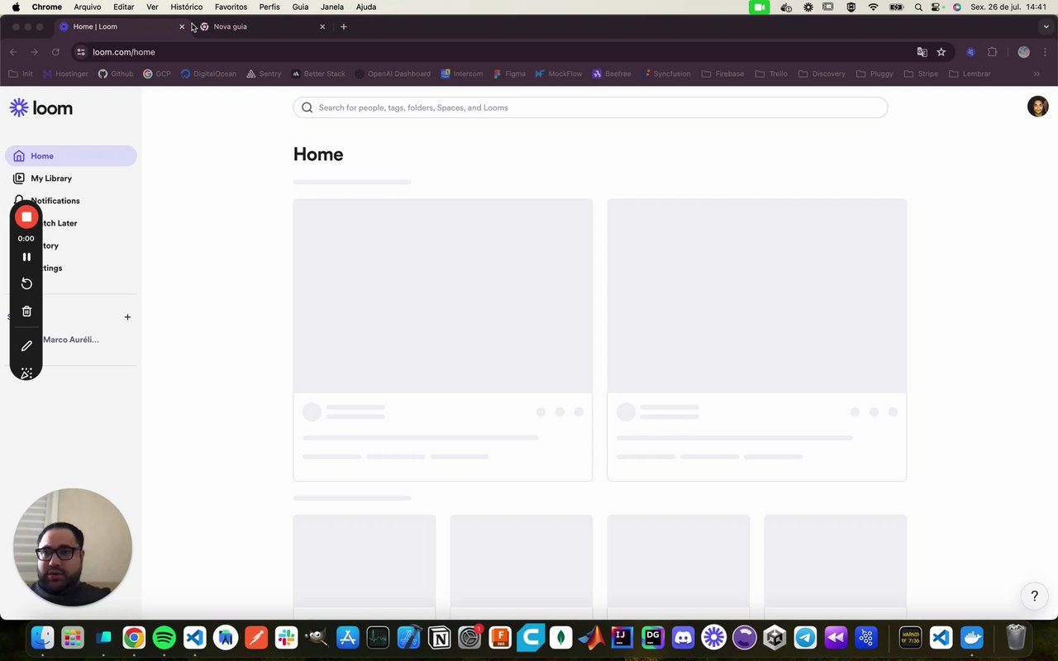Expand Chrome's tab search dropdown
This screenshot has width=1058, height=661.
(1046, 26)
